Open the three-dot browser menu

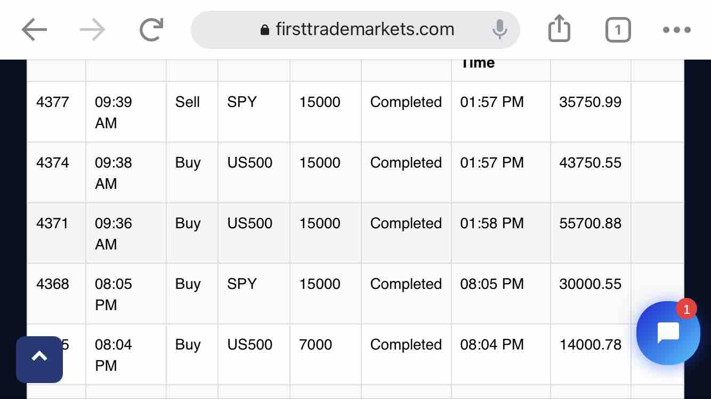tap(676, 30)
